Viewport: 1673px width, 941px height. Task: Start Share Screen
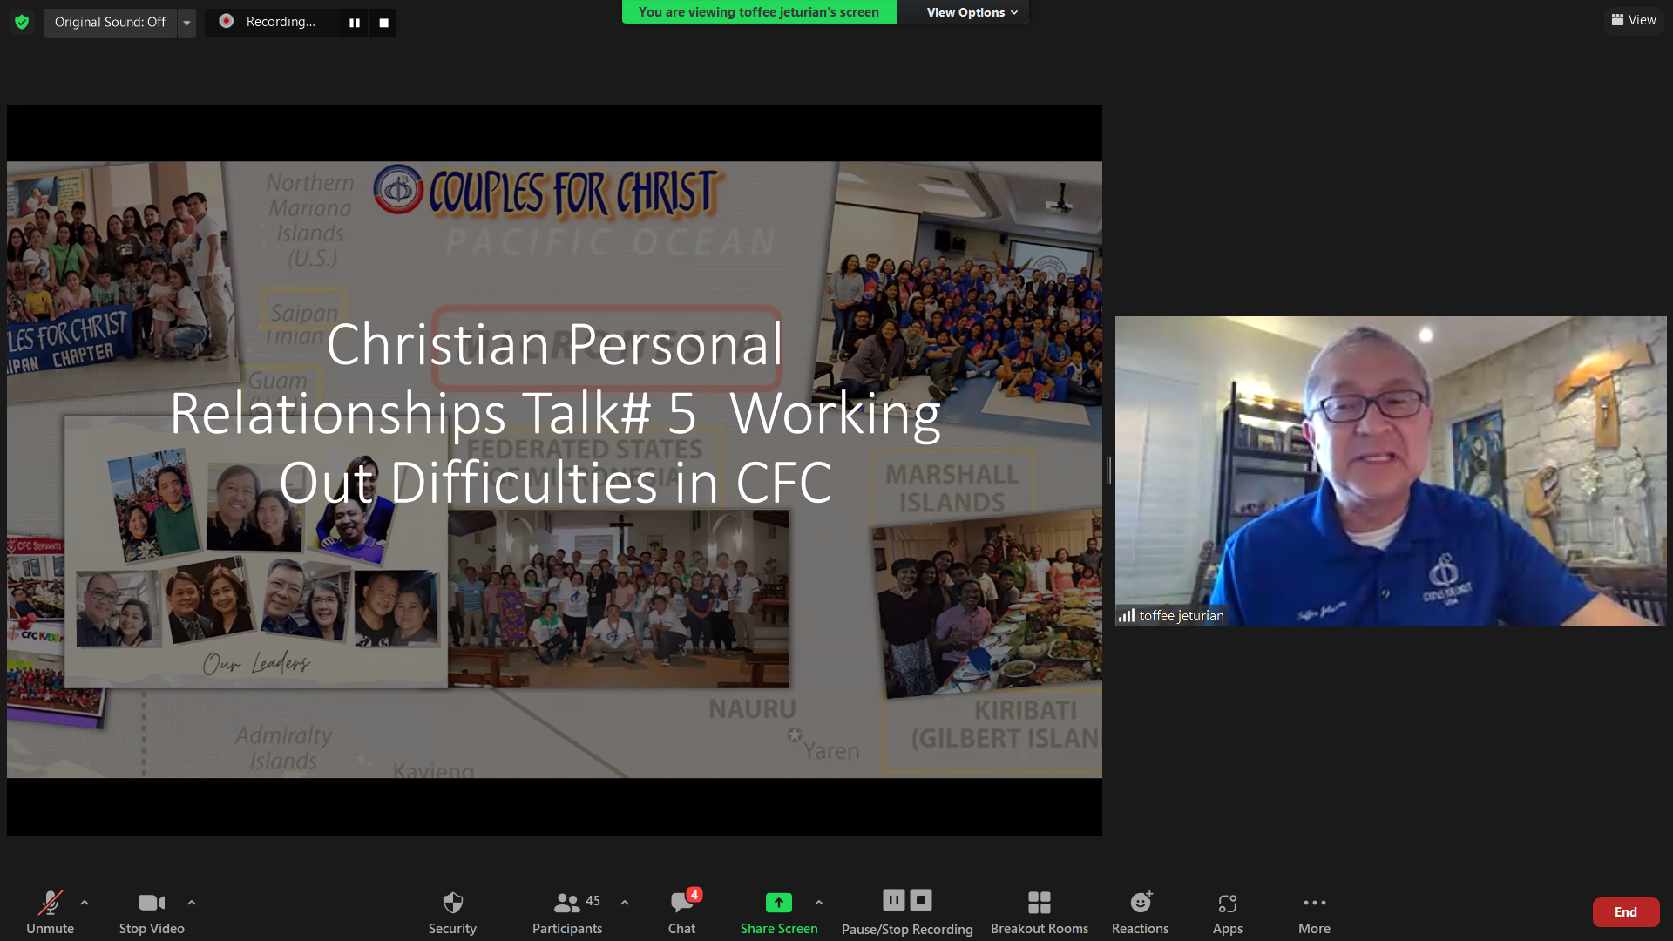tap(779, 911)
